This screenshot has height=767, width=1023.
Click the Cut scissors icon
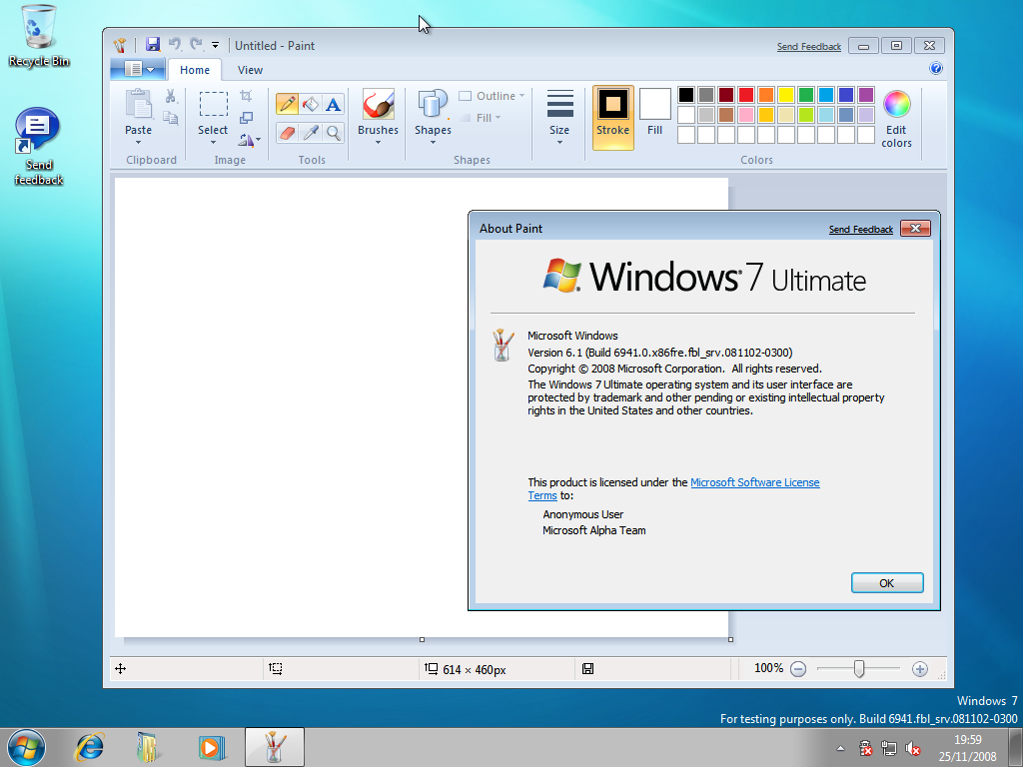click(170, 97)
